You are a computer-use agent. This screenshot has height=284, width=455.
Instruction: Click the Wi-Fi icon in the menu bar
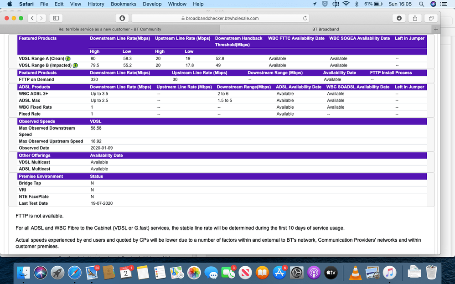click(346, 4)
